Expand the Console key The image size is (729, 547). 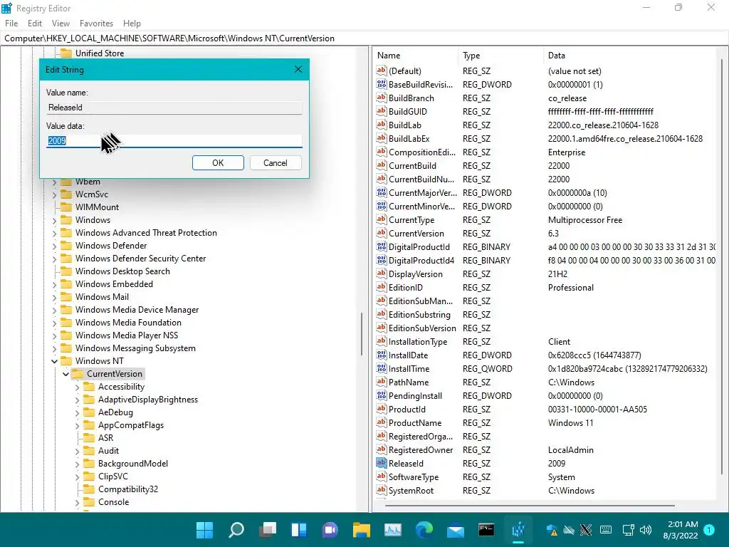(x=77, y=502)
